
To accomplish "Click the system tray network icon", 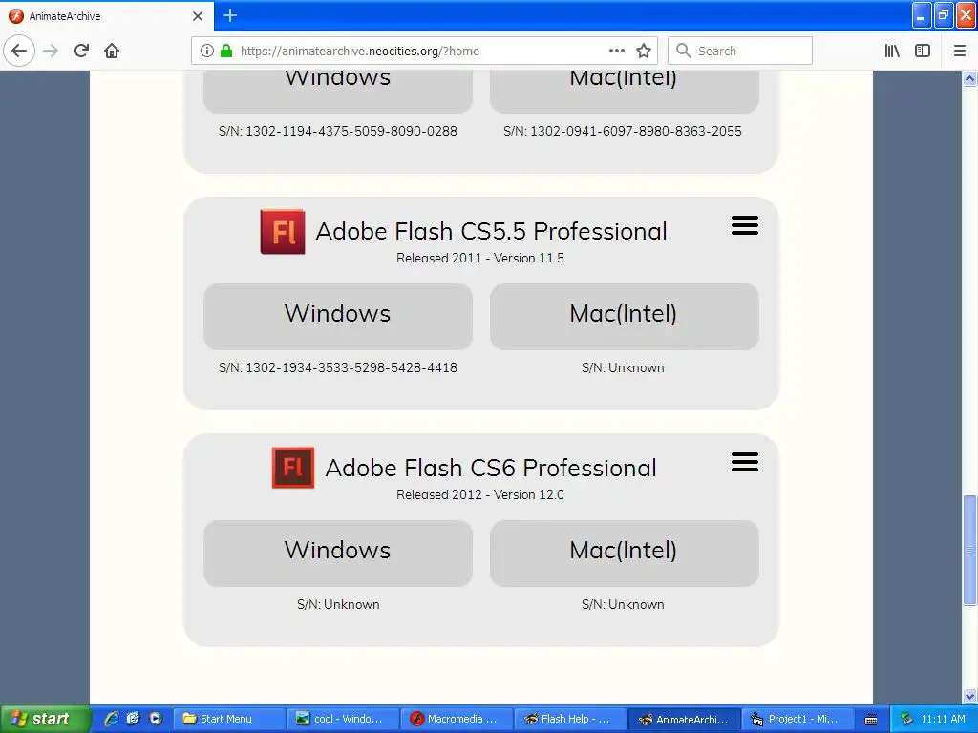I will 906,719.
